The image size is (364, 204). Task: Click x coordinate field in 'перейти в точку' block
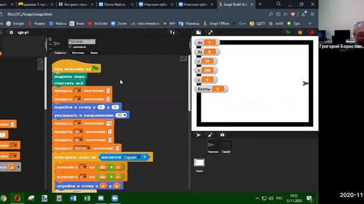(x=101, y=107)
